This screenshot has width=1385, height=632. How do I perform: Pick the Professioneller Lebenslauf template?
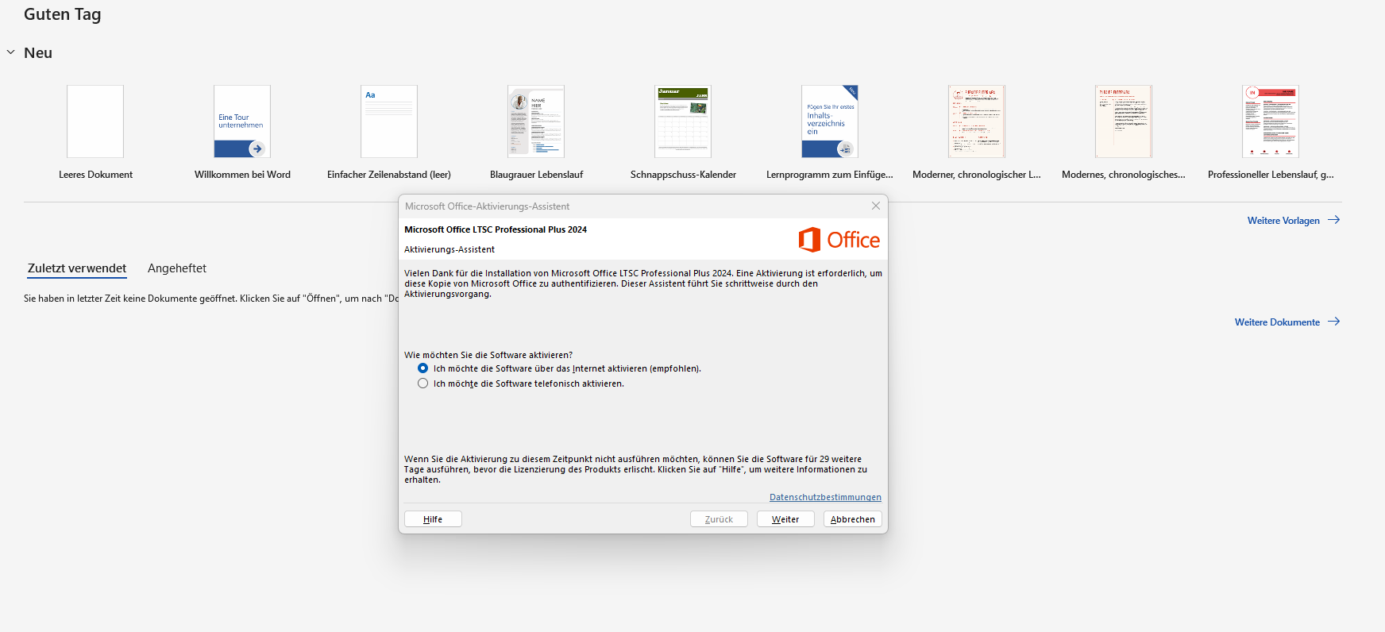pyautogui.click(x=1271, y=121)
